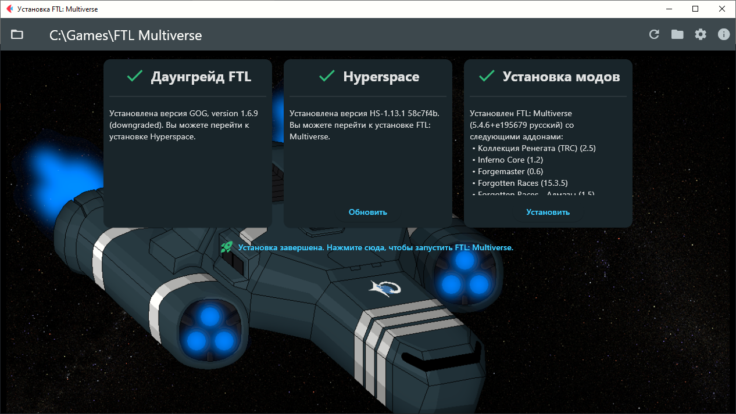Click the Обновить button on the Hyperspace card
The image size is (736, 414).
click(x=368, y=212)
